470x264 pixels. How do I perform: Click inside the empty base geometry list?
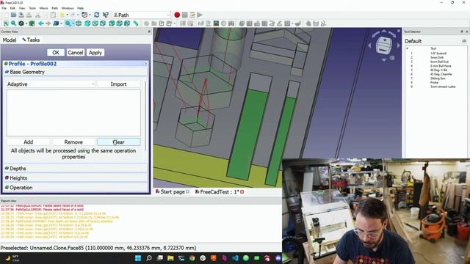click(x=73, y=113)
